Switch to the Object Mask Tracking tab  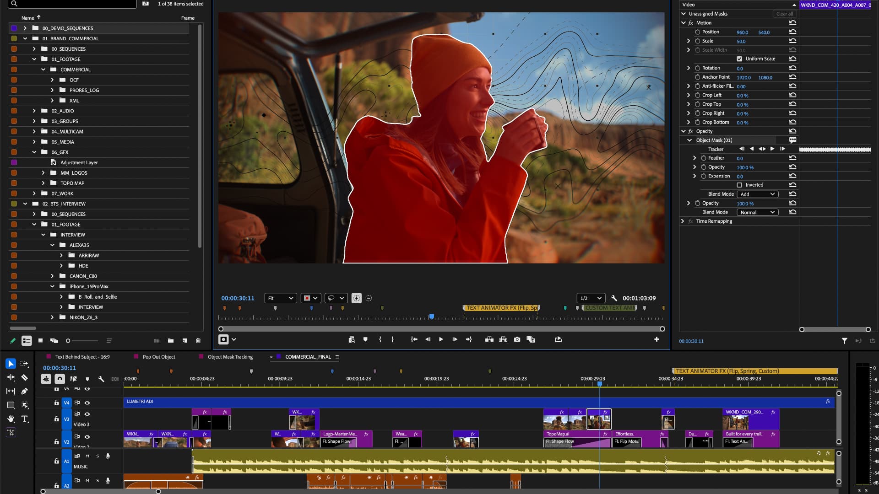pos(230,357)
